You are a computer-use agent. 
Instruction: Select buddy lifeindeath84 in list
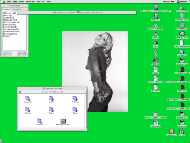(x=9, y=24)
